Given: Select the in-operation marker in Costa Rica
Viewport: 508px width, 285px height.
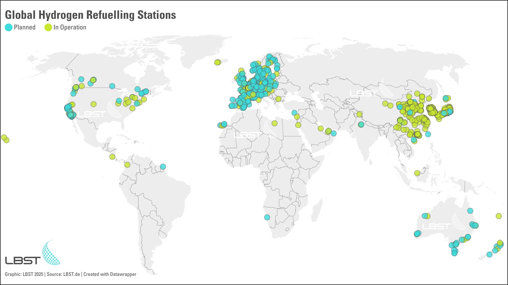Looking at the screenshot, I should pyautogui.click(x=112, y=157).
